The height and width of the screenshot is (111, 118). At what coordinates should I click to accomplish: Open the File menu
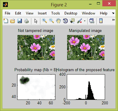pyautogui.click(x=8, y=13)
